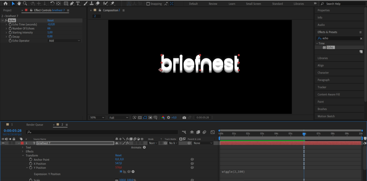Open the 50% magnification dropdown
Viewport: 367px width, 181px height.
click(x=97, y=118)
